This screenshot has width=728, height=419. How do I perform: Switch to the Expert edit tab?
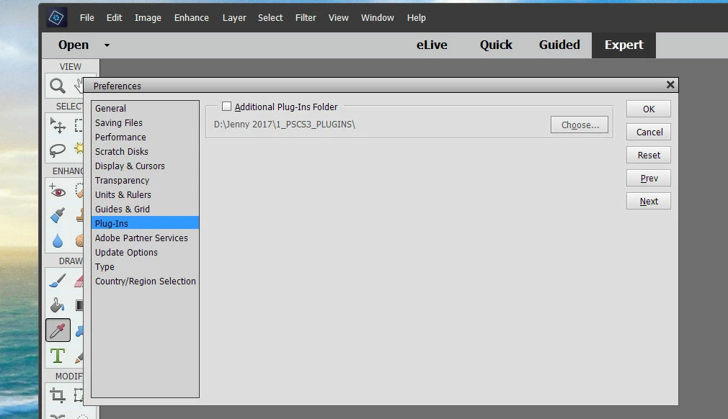[623, 45]
